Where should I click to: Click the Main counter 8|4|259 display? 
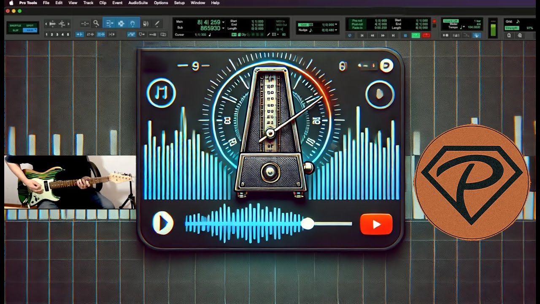point(208,22)
